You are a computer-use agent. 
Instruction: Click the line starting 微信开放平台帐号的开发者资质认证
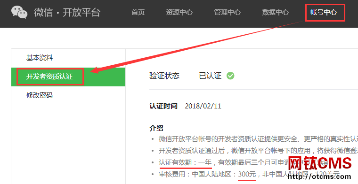pyautogui.click(x=258, y=139)
